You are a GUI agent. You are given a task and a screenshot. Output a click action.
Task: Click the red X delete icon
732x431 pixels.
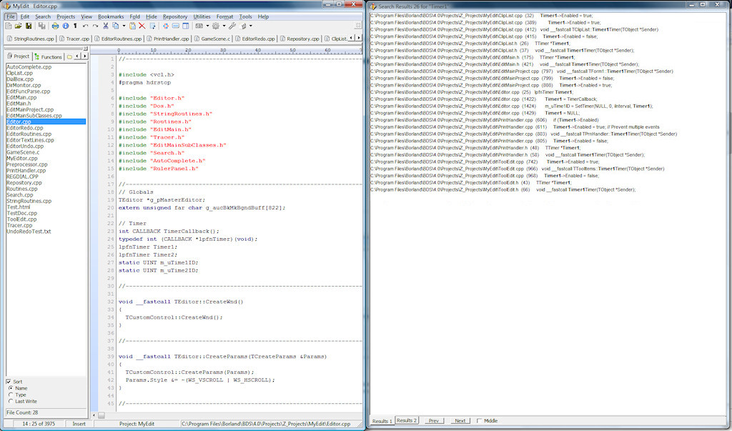pyautogui.click(x=142, y=26)
